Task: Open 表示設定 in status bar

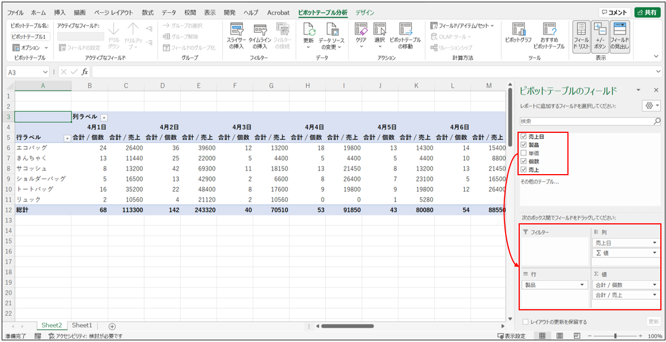Action: [x=511, y=336]
